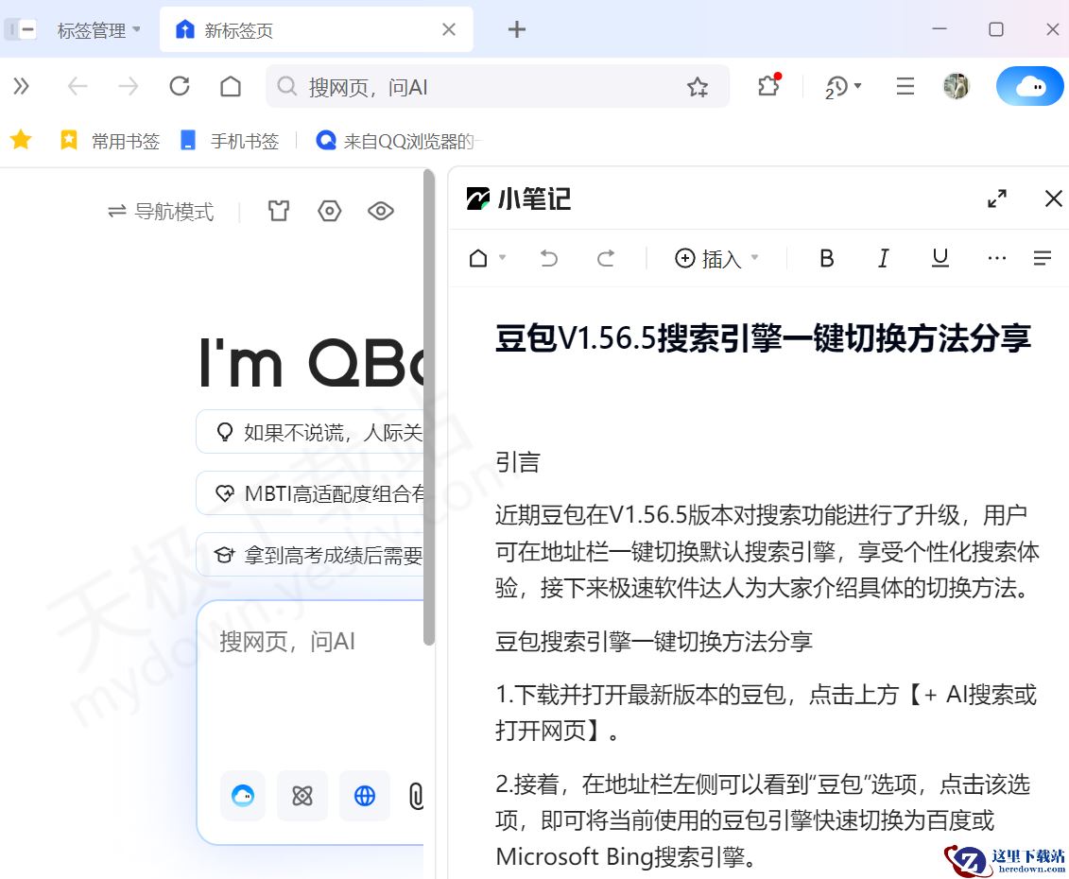Toggle bold formatting in note
This screenshot has width=1069, height=879.
coord(826,258)
